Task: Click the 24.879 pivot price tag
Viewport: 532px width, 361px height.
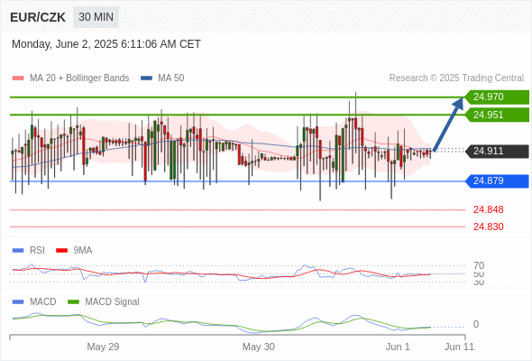Action: 497,181
